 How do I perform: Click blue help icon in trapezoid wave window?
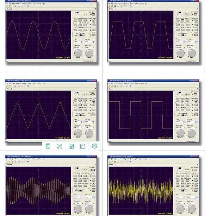tap(130, 6)
